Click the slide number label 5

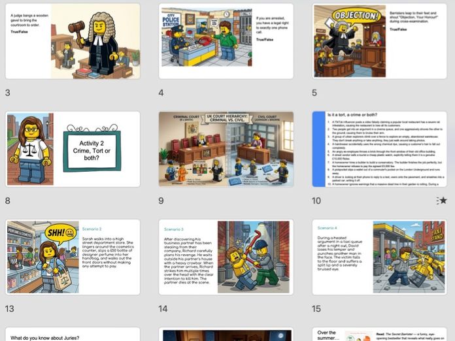[x=314, y=93]
